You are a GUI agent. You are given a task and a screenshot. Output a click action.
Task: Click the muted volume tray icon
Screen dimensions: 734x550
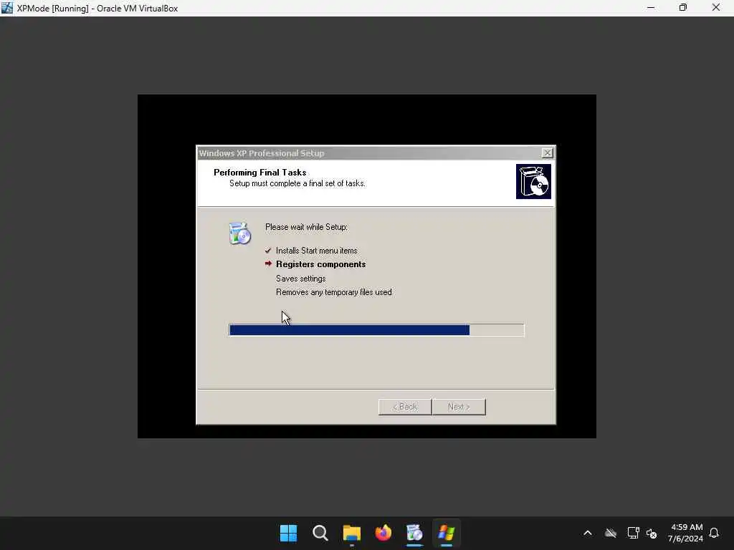[x=652, y=533]
